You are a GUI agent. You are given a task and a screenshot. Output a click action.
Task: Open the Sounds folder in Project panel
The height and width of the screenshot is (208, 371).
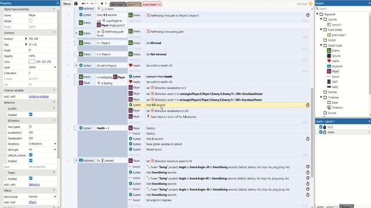330,113
